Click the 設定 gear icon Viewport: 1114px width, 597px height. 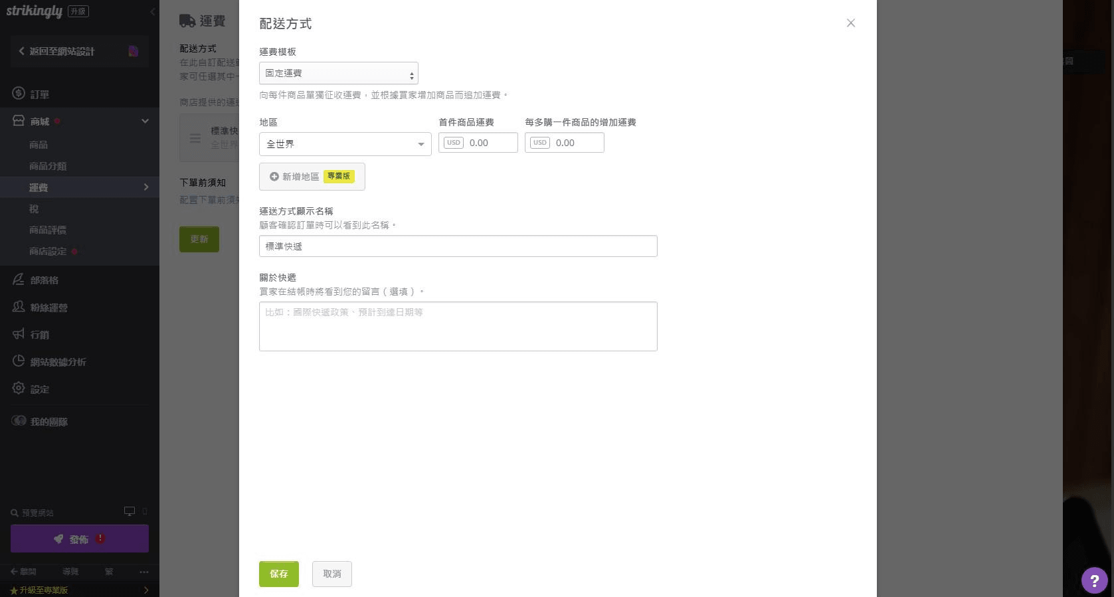[x=19, y=388]
